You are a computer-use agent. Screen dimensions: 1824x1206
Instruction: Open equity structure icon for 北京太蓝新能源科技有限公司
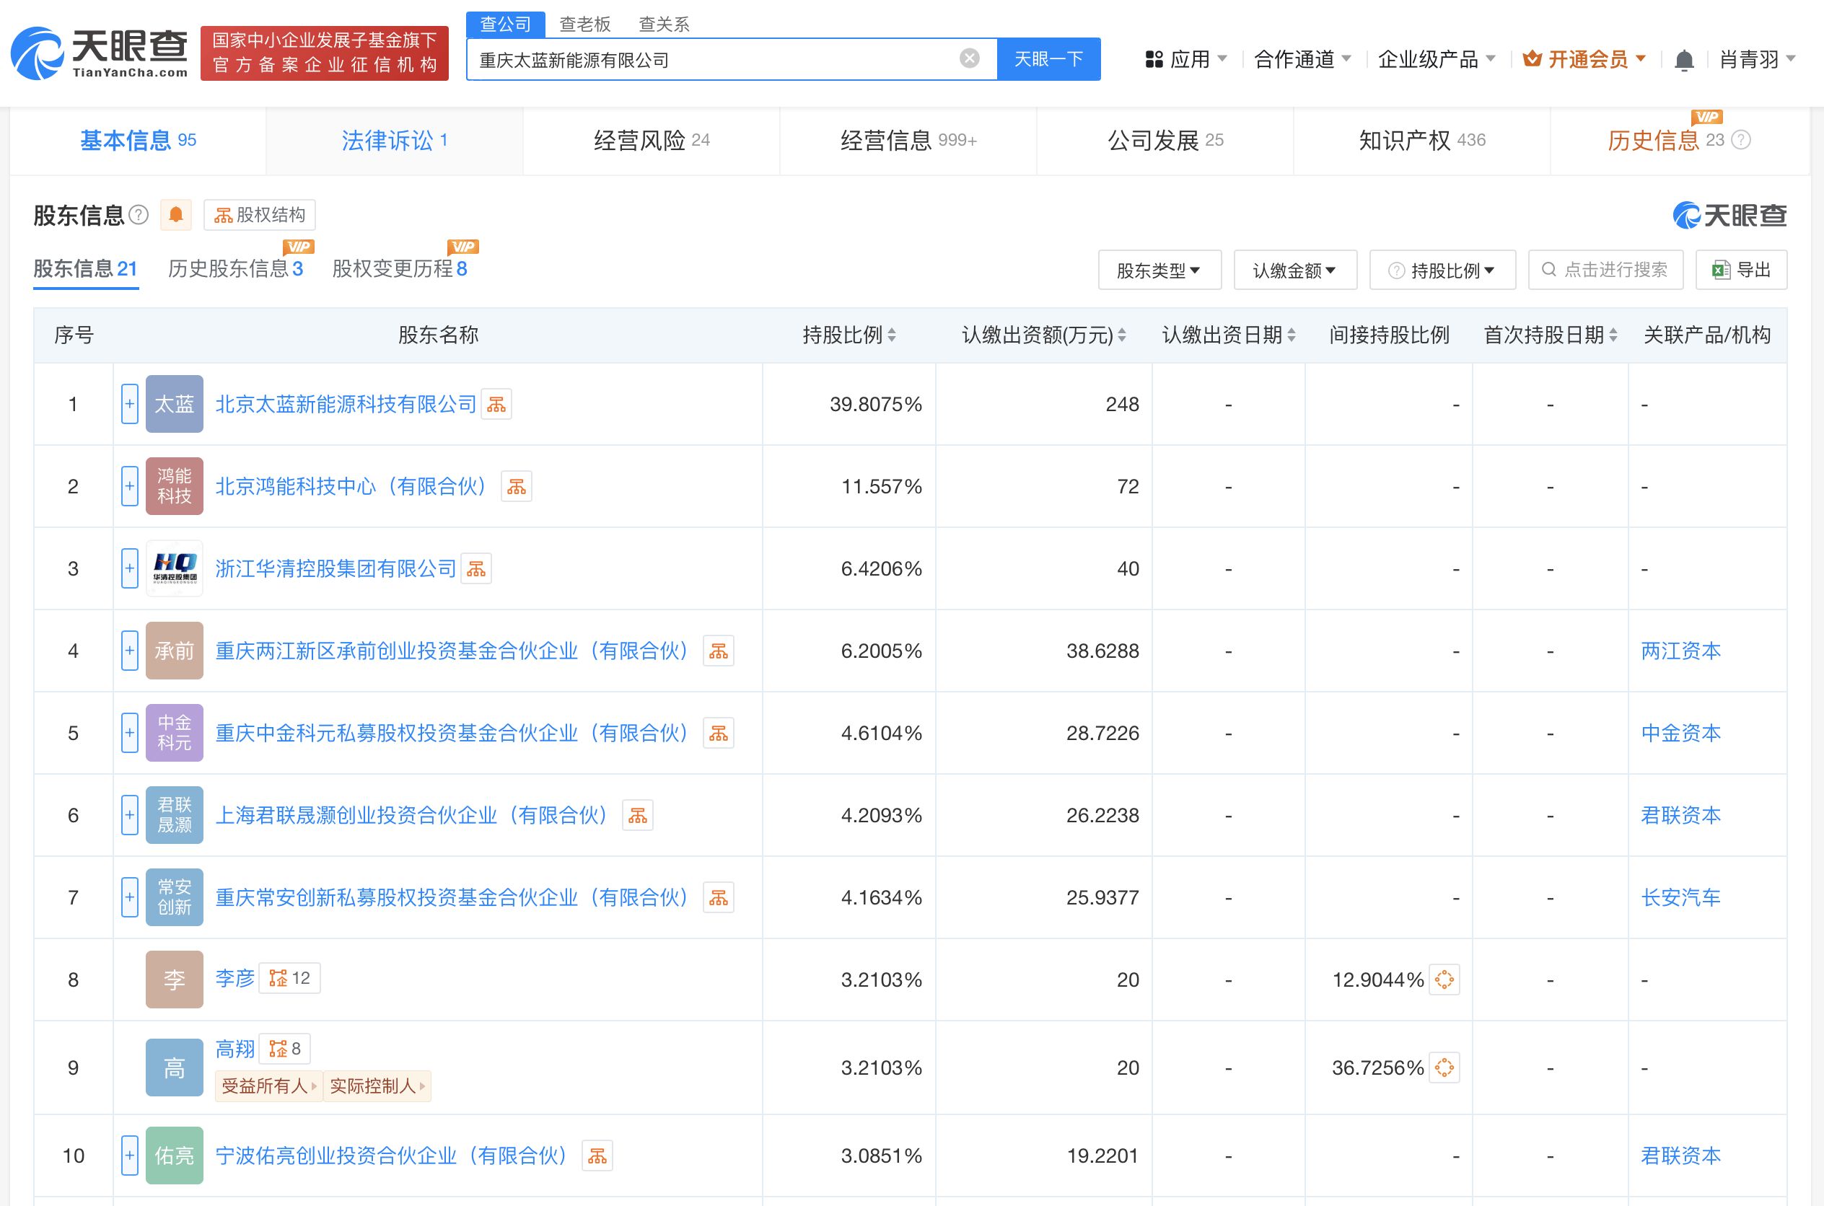tap(496, 405)
